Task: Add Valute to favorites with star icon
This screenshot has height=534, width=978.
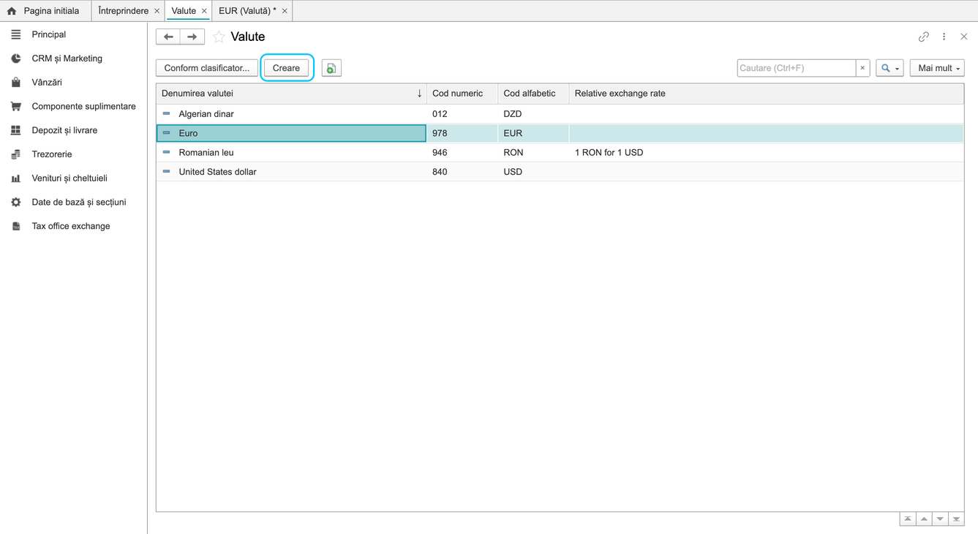Action: [x=219, y=37]
